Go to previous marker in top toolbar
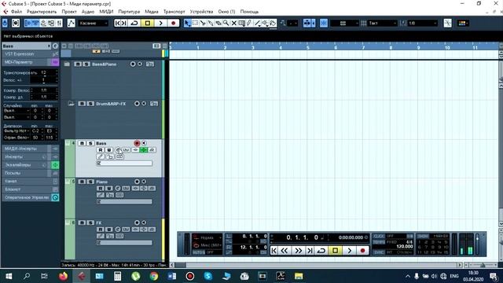The image size is (503, 283). pos(118,23)
